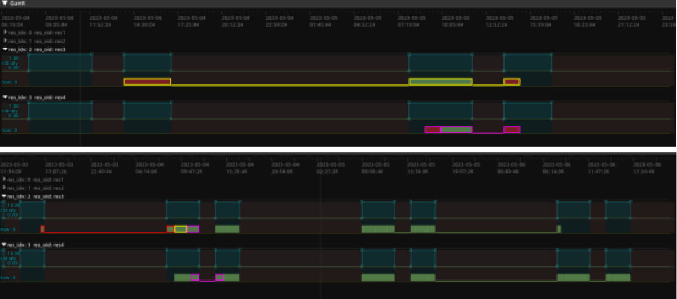Collapse res_idx: 3 row in top chart
This screenshot has height=299, width=677.
pyautogui.click(x=6, y=98)
